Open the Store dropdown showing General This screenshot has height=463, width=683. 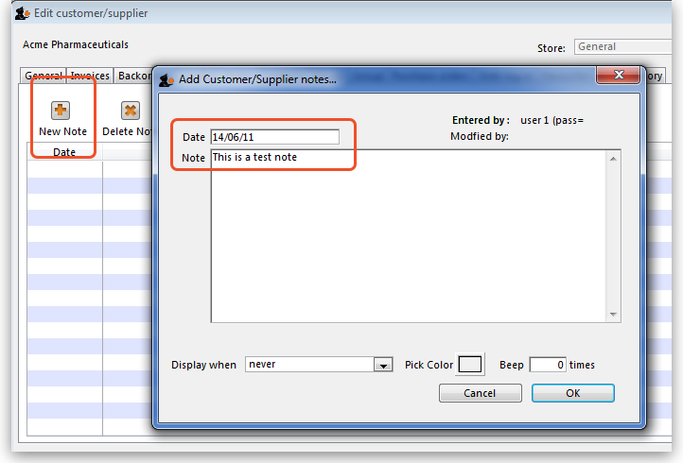tap(622, 47)
